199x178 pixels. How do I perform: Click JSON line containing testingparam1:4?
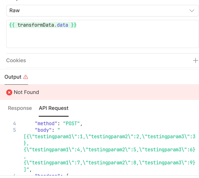click(x=109, y=150)
